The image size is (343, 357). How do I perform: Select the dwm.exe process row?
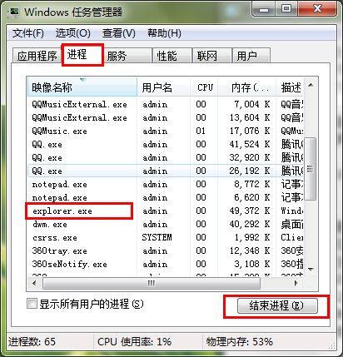166,224
